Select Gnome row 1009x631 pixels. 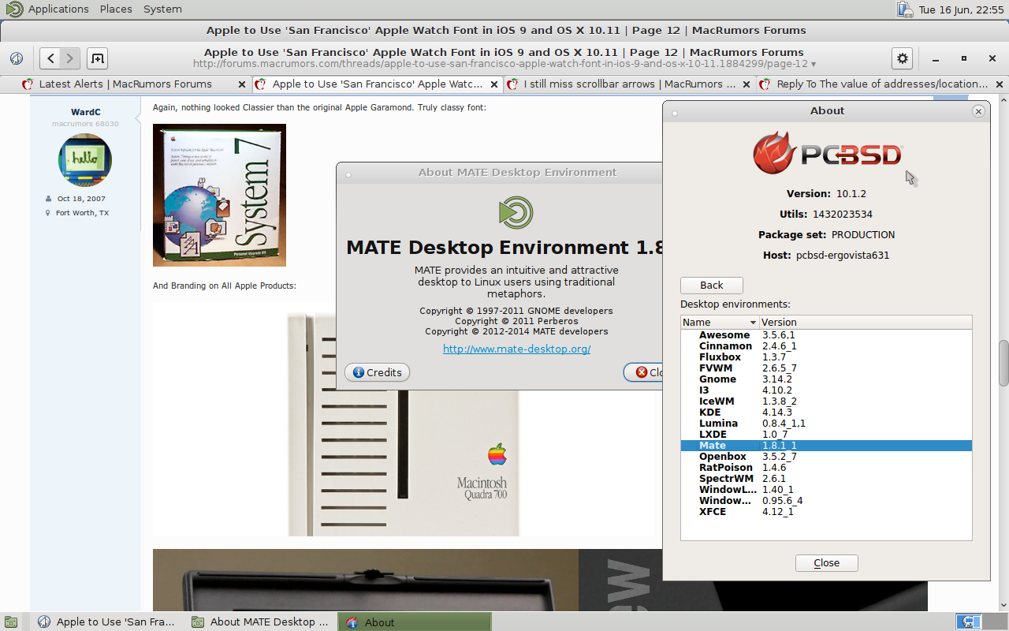(826, 379)
